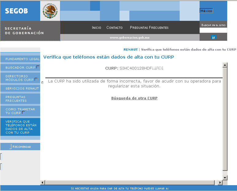
Task: Click the Secretaría de Gobernación banner text
Action: point(24,31)
